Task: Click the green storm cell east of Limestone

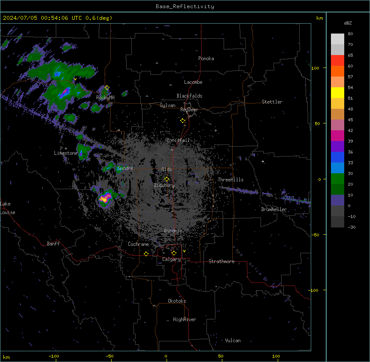Action: point(83,152)
